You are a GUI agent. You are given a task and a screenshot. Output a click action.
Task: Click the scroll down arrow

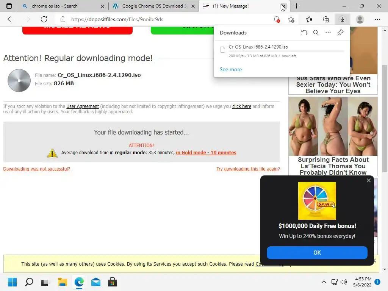tap(384, 269)
